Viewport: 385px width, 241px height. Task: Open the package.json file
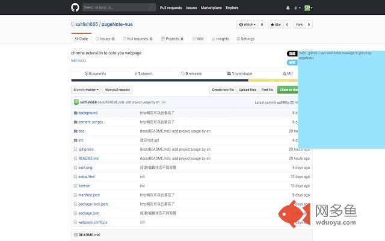89,213
